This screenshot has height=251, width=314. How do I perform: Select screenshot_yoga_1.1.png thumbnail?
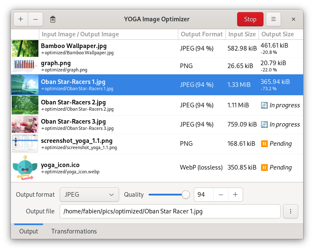coord(25,144)
